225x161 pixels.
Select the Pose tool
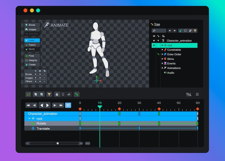tap(32, 56)
